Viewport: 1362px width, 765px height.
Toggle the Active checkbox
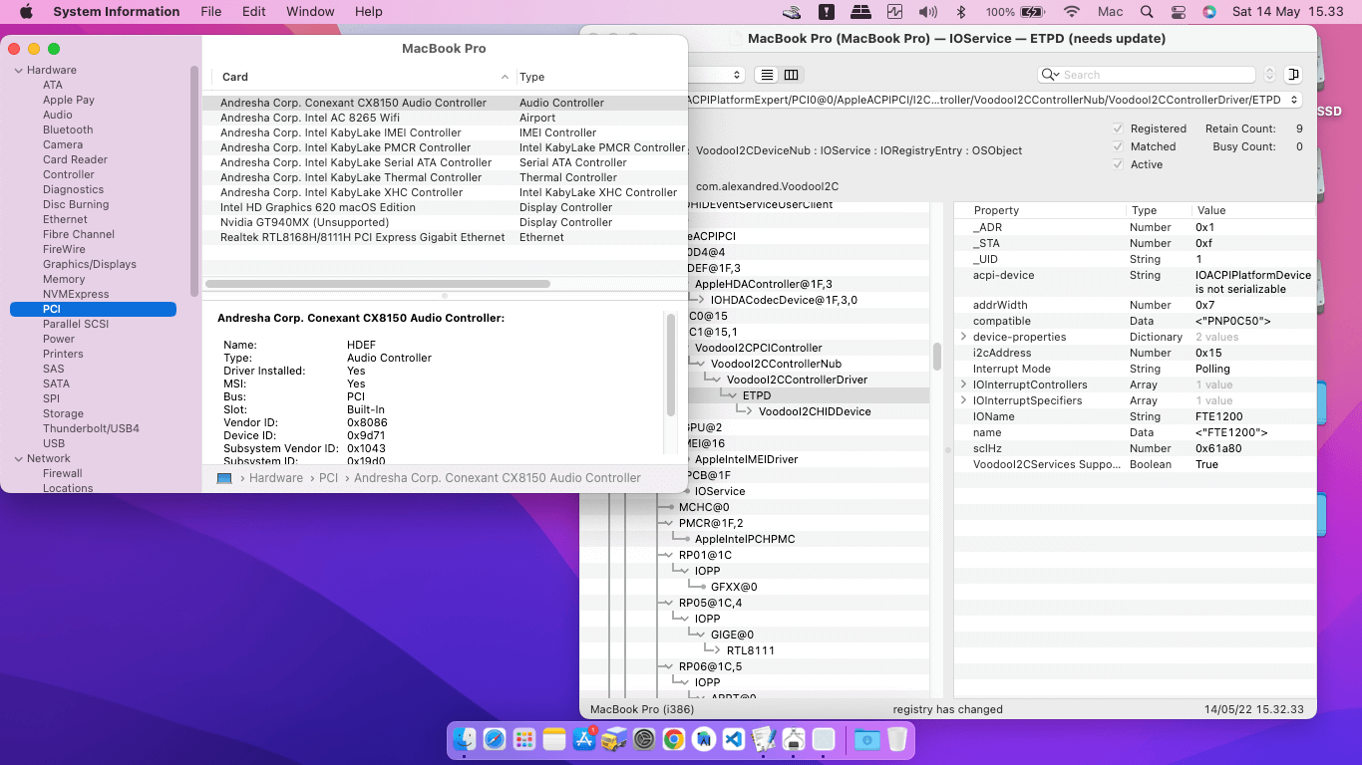coord(1118,164)
